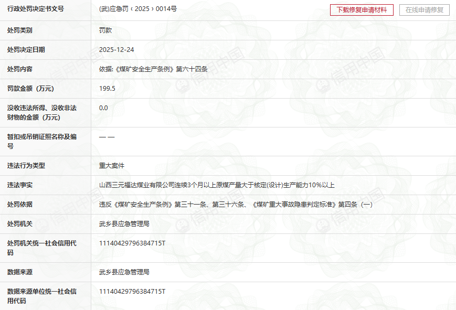This screenshot has width=456, height=310.
Task: Click the 罚款金额(万元) label
Action: pyautogui.click(x=30, y=89)
